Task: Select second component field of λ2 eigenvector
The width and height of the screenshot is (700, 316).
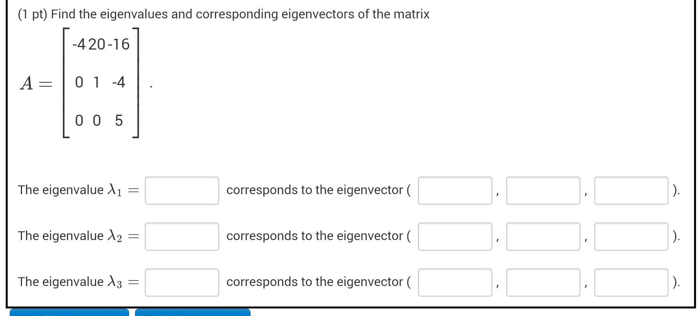Action: [543, 237]
